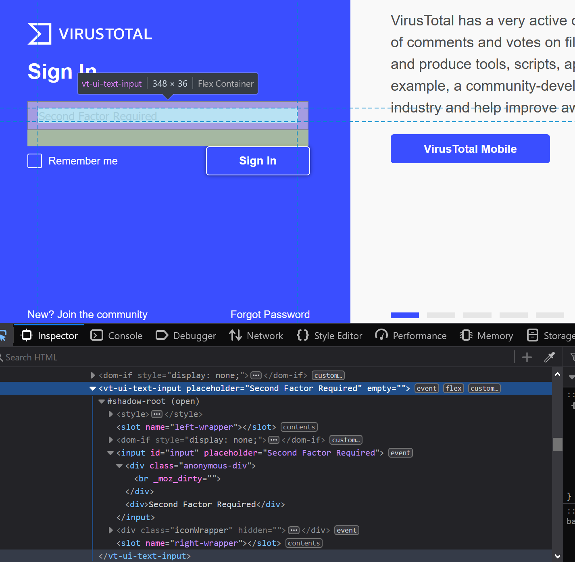Enable the Remember me checkbox
Image resolution: width=575 pixels, height=562 pixels.
point(34,160)
